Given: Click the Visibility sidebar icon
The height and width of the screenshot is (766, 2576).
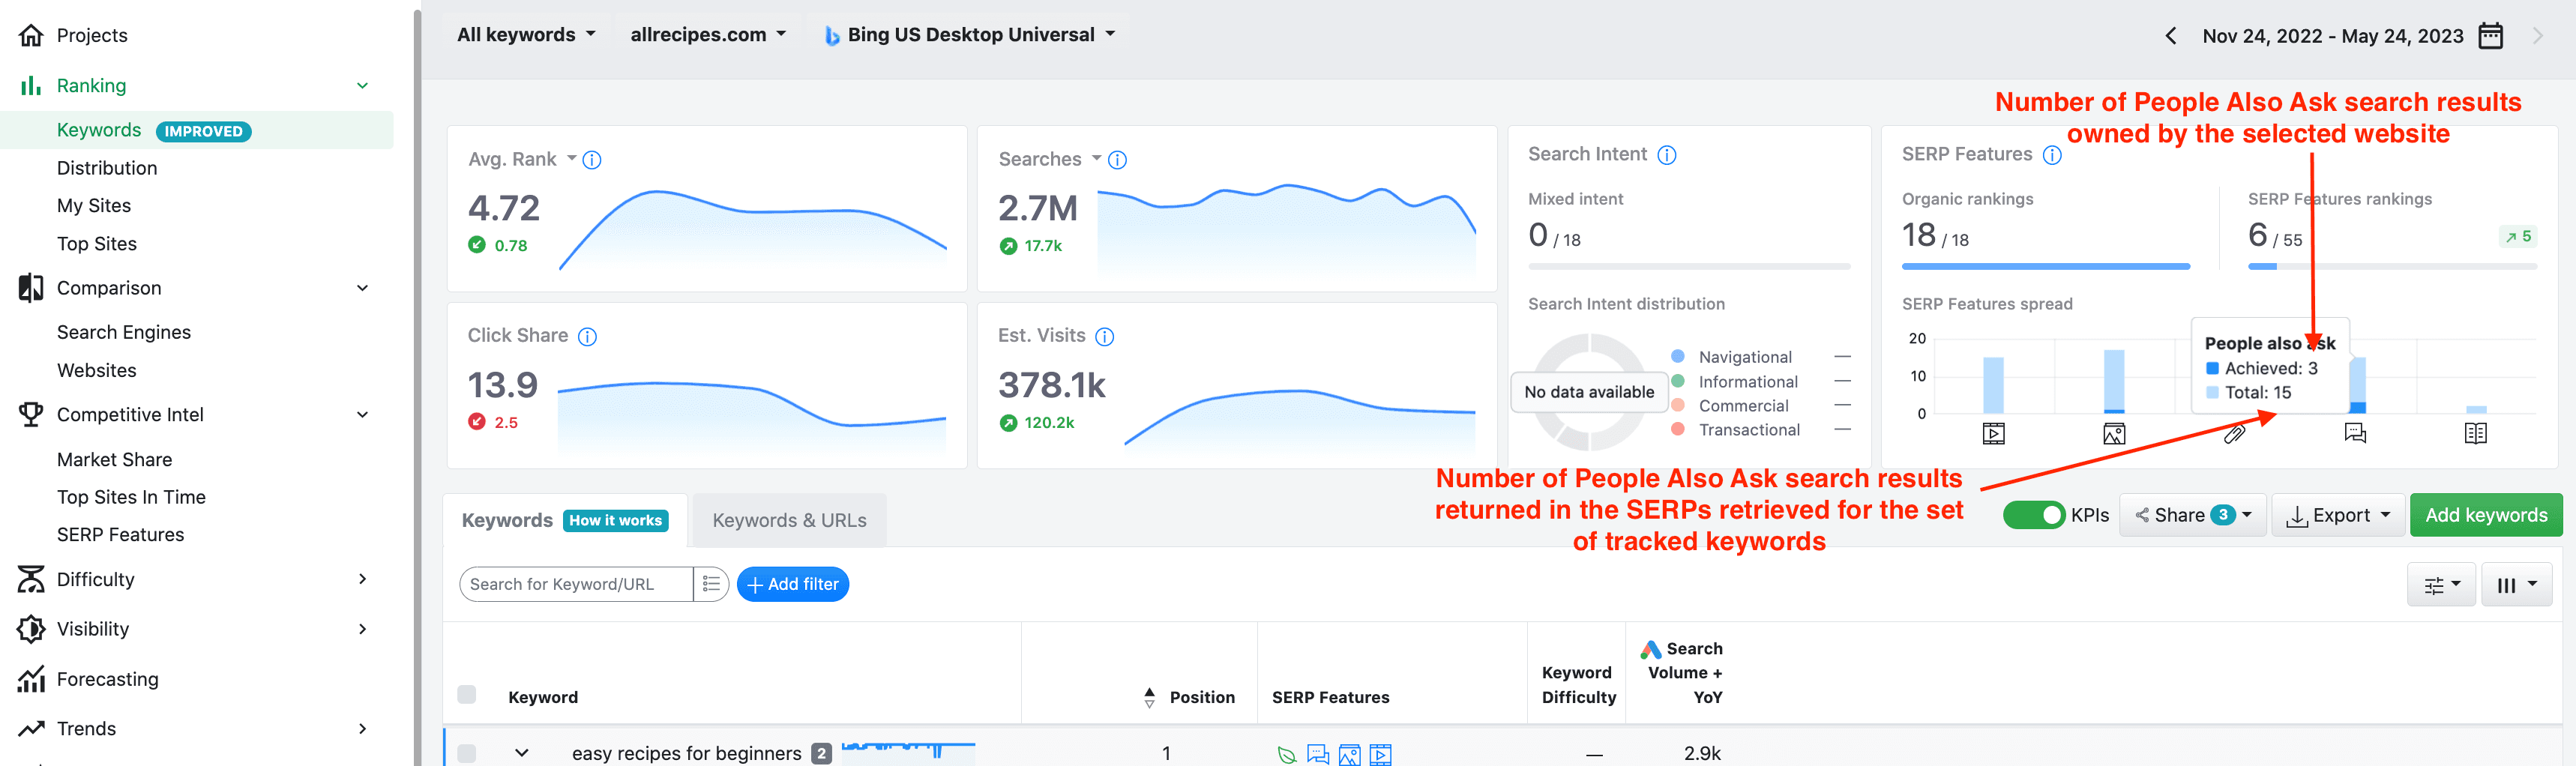Looking at the screenshot, I should tap(31, 629).
